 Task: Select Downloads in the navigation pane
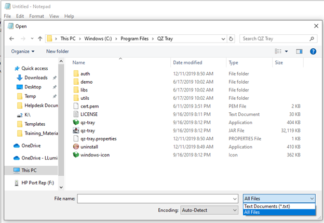[36, 77]
